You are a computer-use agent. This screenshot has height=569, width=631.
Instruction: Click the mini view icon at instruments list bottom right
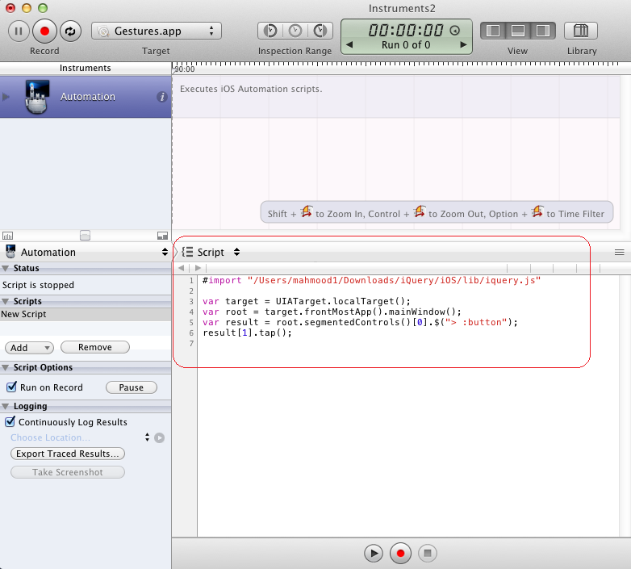click(162, 236)
